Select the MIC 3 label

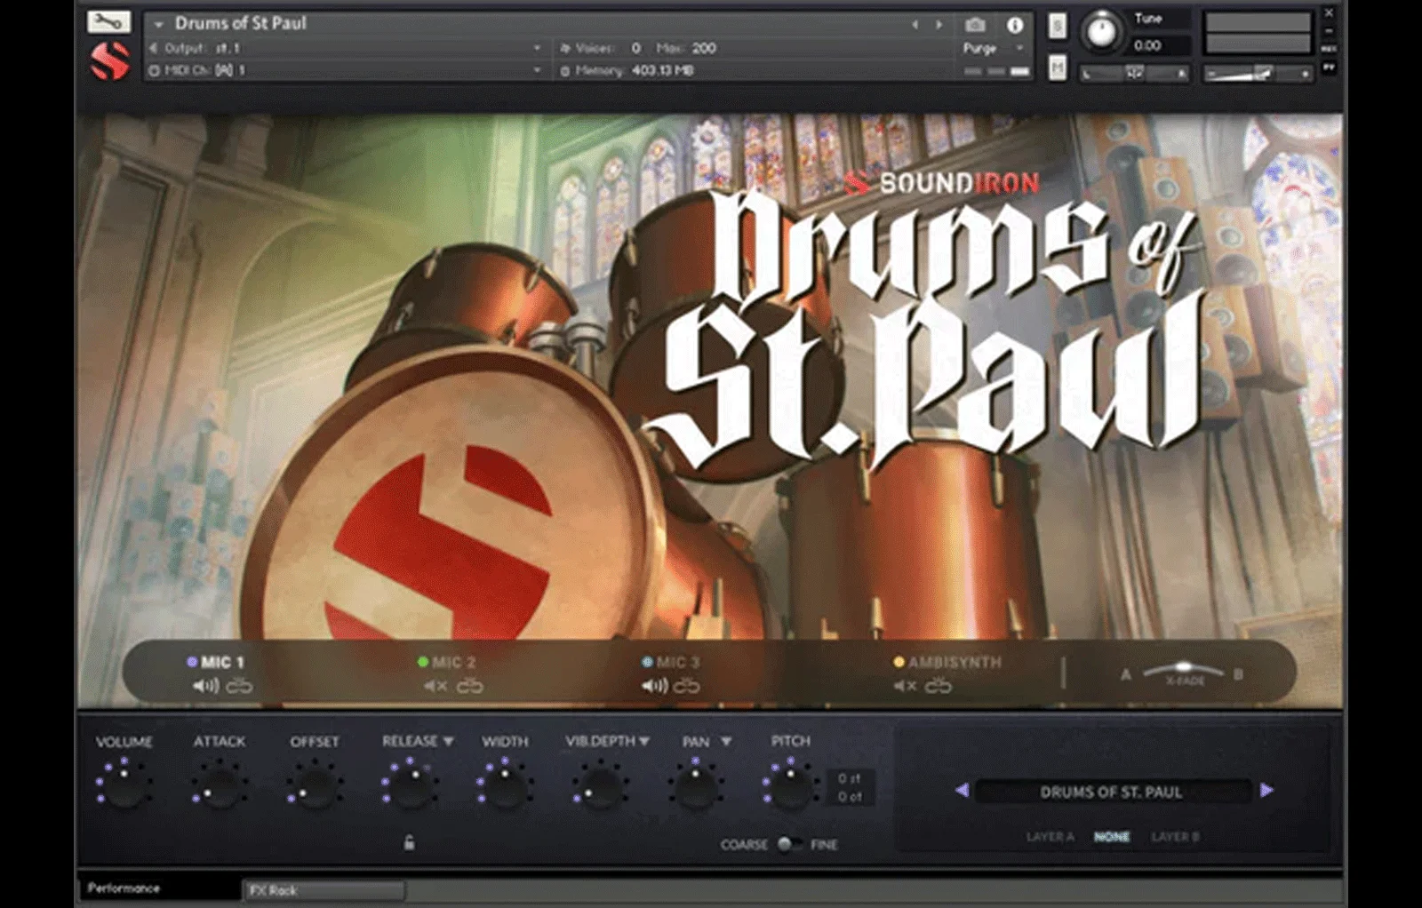[678, 662]
